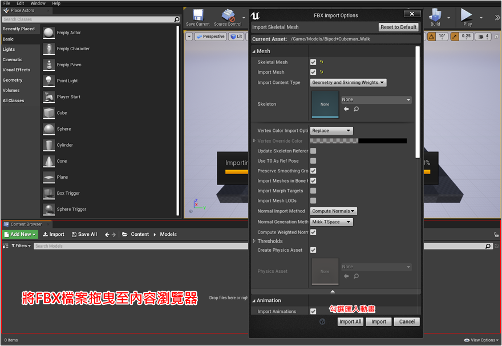Click the Save Current toolbar icon
The image size is (502, 346).
click(x=197, y=15)
